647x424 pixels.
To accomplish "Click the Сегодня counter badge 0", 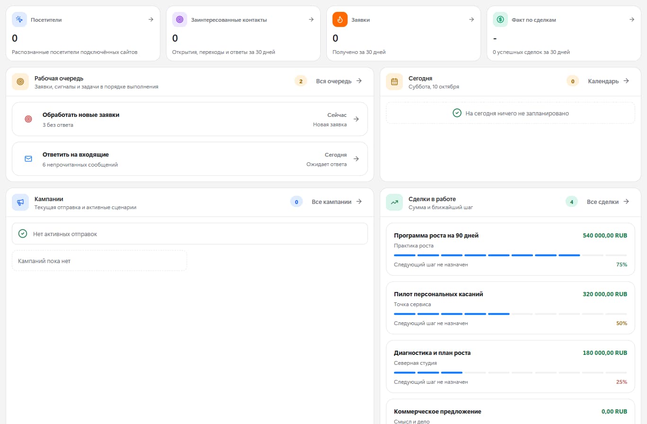I will tap(573, 81).
